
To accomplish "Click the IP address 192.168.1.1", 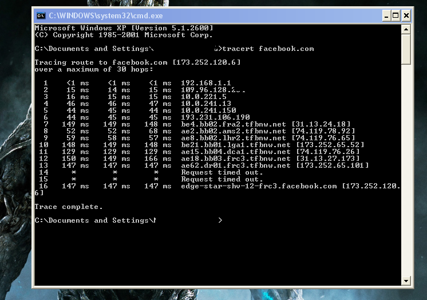I will tap(206, 83).
